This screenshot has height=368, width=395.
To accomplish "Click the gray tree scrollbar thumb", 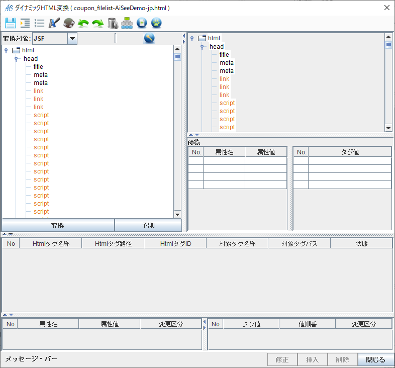I will [388, 45].
